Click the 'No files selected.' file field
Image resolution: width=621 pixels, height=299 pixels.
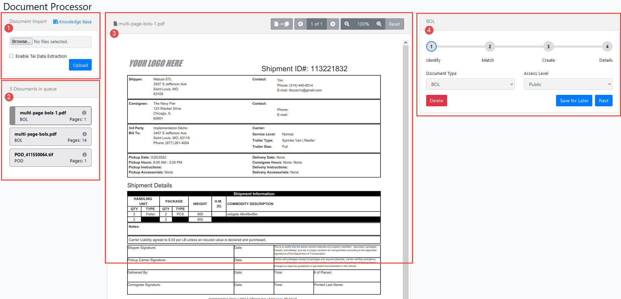51,42
